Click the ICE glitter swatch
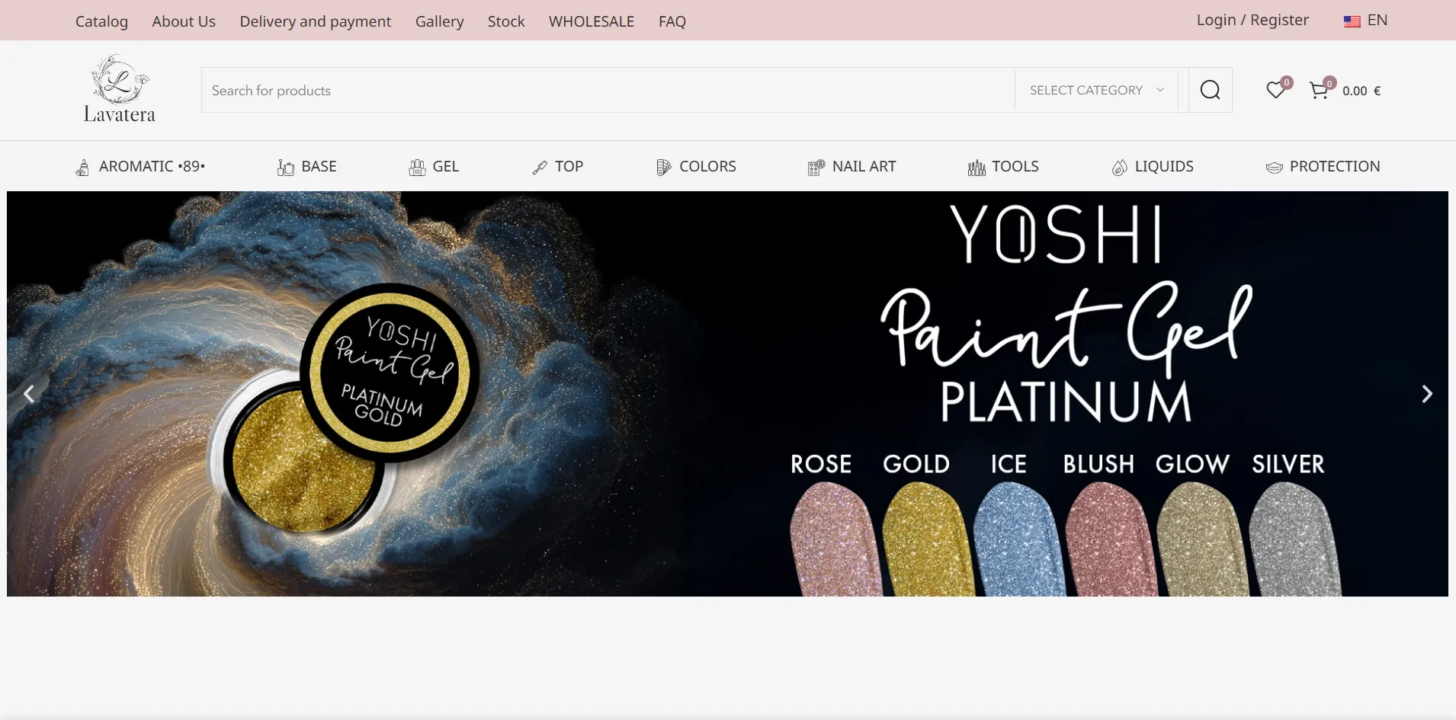Screen dimensions: 1456x720 (1019, 539)
